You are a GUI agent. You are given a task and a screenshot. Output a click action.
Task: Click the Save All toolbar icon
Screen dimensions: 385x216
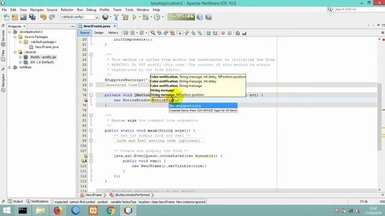[x=32, y=17]
